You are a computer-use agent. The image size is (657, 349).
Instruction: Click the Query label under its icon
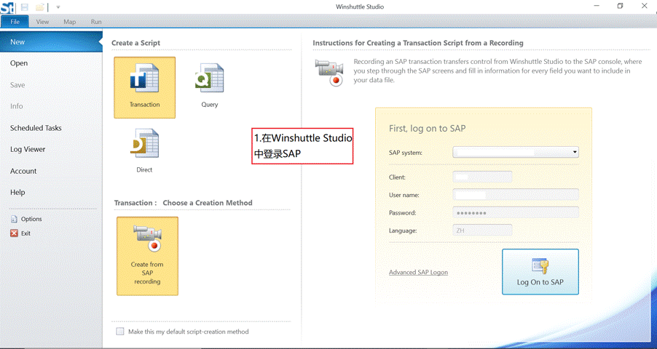pos(210,105)
